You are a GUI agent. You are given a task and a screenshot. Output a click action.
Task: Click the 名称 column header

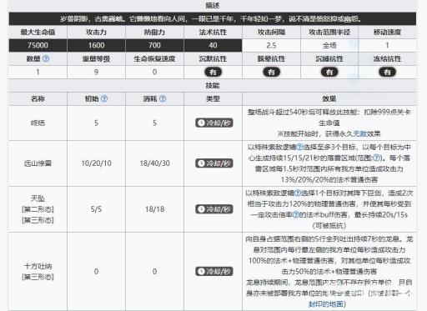point(38,98)
